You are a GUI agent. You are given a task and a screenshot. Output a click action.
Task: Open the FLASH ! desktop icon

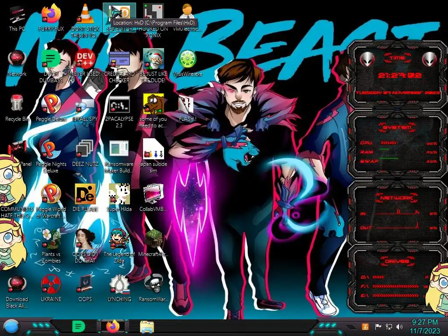[x=187, y=108]
